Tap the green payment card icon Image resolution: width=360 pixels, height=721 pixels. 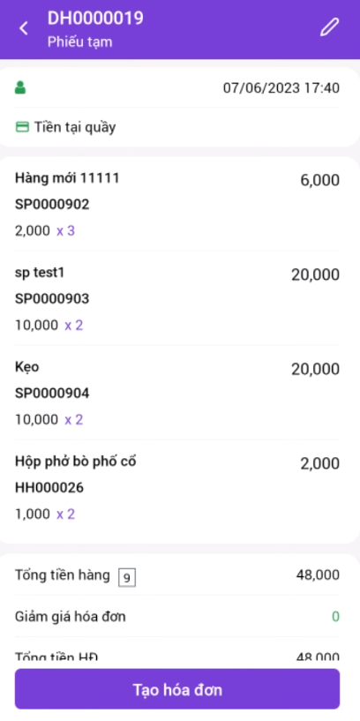(22, 127)
